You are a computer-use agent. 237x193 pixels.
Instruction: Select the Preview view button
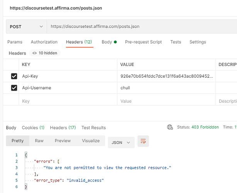pyautogui.click(x=63, y=141)
